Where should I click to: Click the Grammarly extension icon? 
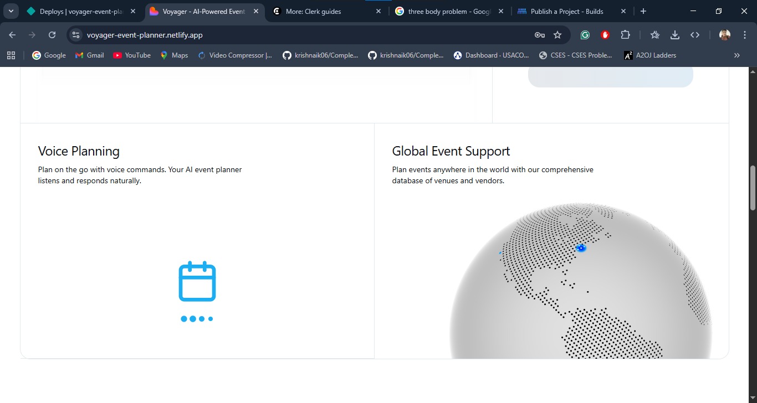click(585, 35)
